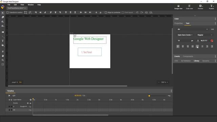The width and height of the screenshot is (217, 122).
Task: Click the timeline playhead marker at 0s
Action: [33, 99]
